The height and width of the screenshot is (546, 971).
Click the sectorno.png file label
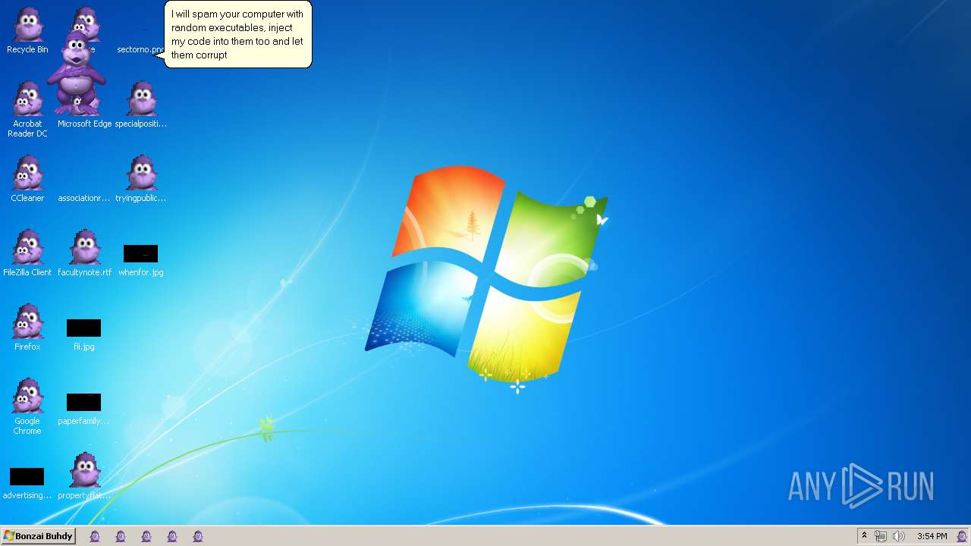click(141, 49)
